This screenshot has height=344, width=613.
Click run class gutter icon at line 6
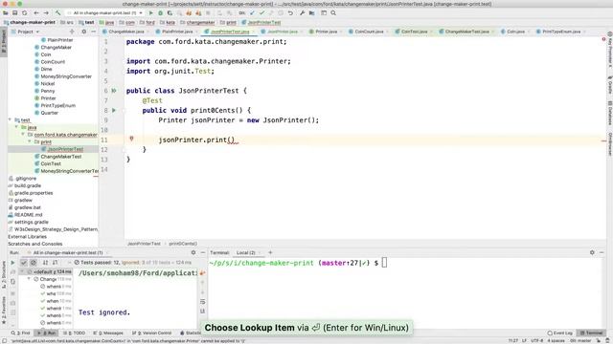(x=114, y=91)
